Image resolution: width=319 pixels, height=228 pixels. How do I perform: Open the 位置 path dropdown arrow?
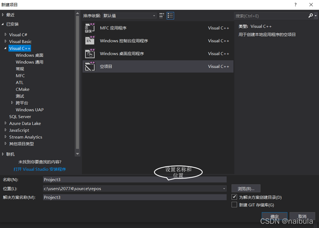click(x=224, y=189)
